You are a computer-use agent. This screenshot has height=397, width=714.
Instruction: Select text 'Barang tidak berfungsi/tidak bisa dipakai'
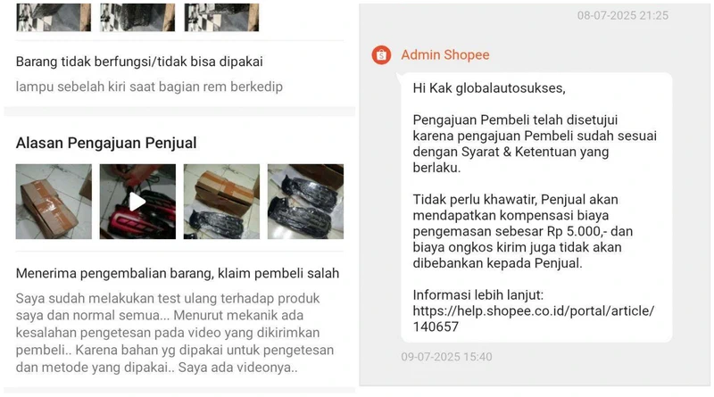click(139, 62)
